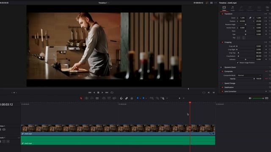This screenshot has height=152, width=271.
Task: Click the Replace Clip toolbar icon
Action: (114, 98)
